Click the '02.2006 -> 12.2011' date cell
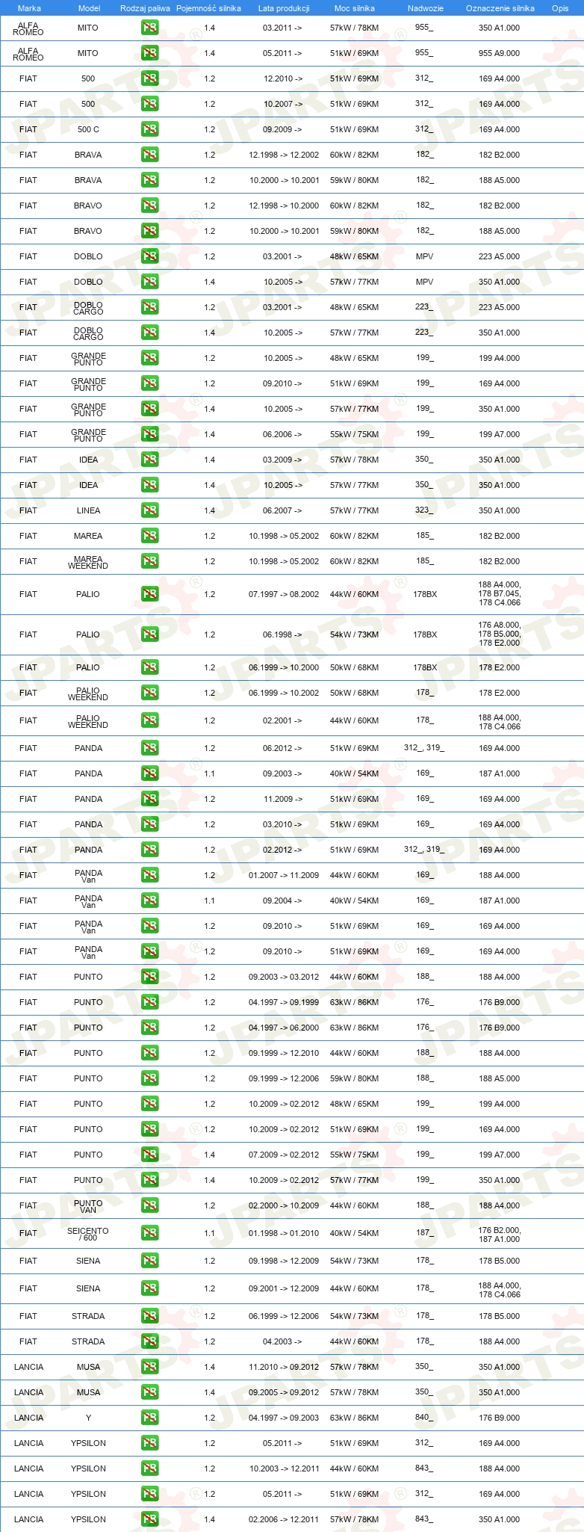 pyautogui.click(x=284, y=1519)
